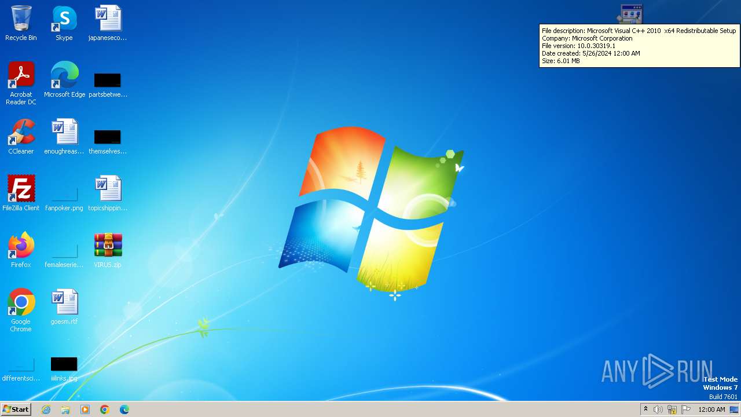Click the Show desktop button

(x=735, y=409)
